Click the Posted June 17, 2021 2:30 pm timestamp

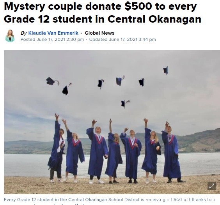tap(52, 39)
